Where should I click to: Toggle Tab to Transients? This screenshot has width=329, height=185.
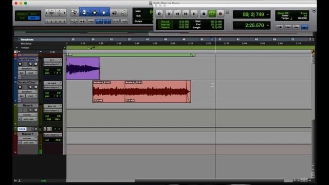click(x=82, y=21)
